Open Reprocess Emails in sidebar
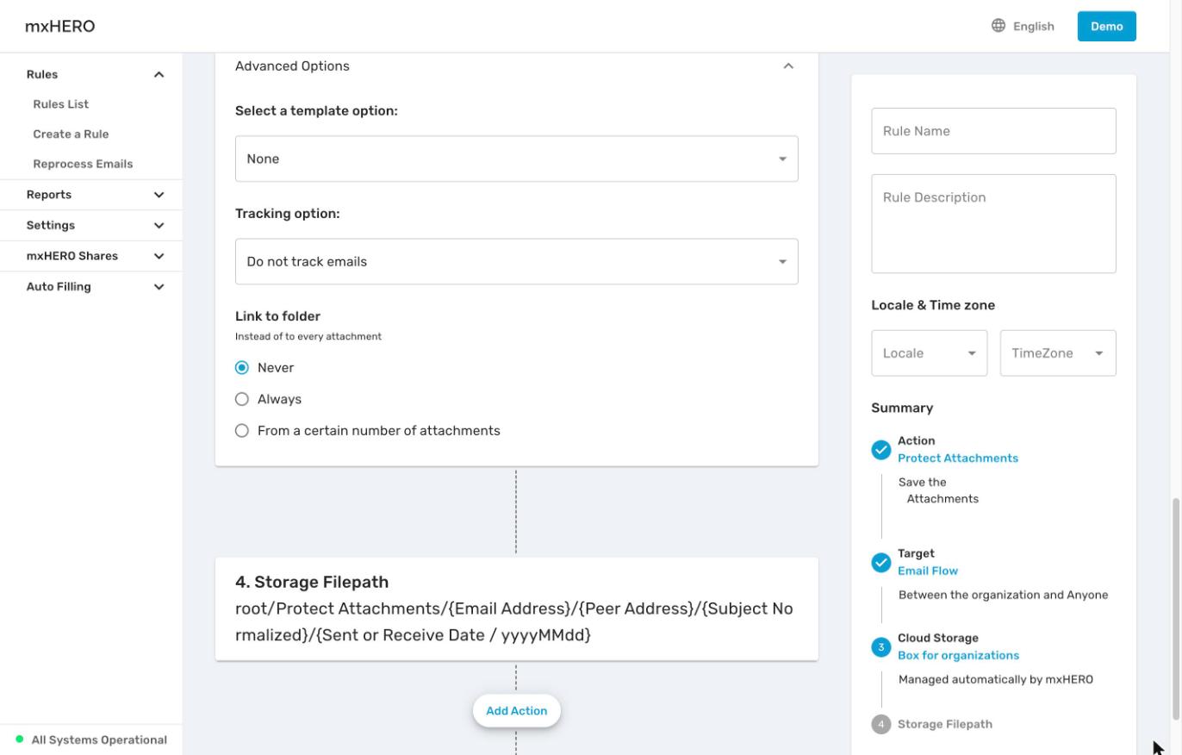Screen dimensions: 1182x755 83,164
